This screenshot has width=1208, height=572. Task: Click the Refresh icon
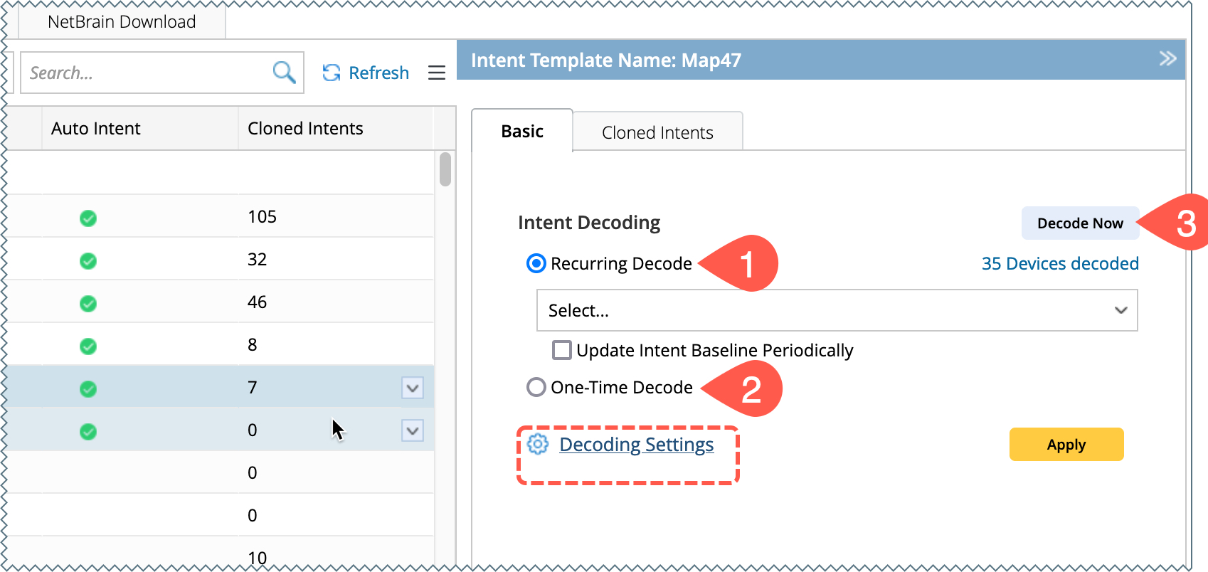pyautogui.click(x=332, y=73)
